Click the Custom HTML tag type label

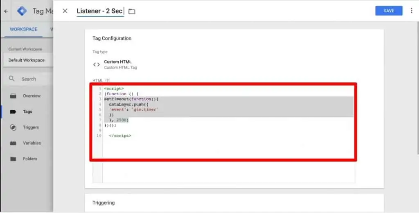[x=117, y=62]
